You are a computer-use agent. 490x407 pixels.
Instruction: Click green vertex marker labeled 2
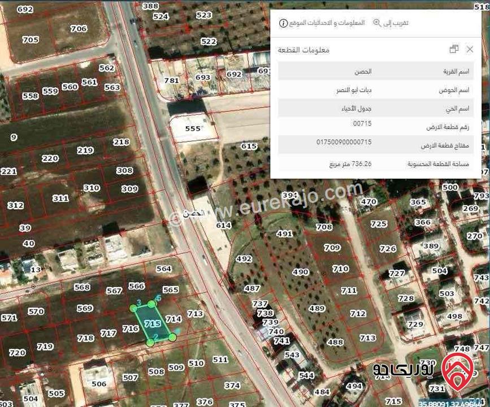point(150,343)
